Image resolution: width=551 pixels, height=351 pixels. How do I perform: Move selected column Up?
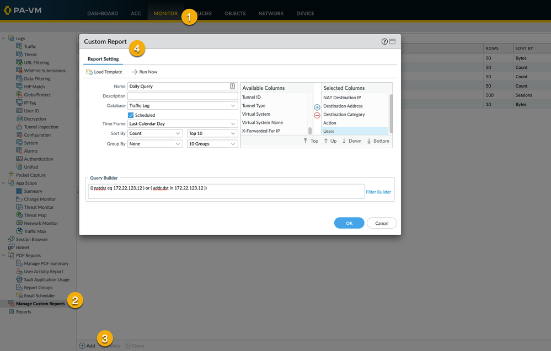click(x=330, y=141)
